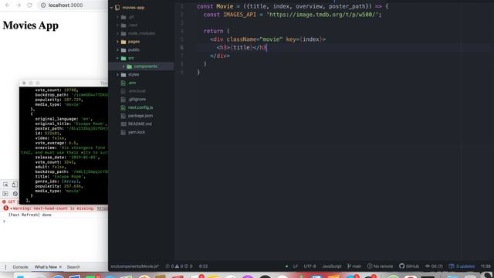This screenshot has height=278, width=494.
Task: Click the next.config.js file icon
Action: (123, 107)
